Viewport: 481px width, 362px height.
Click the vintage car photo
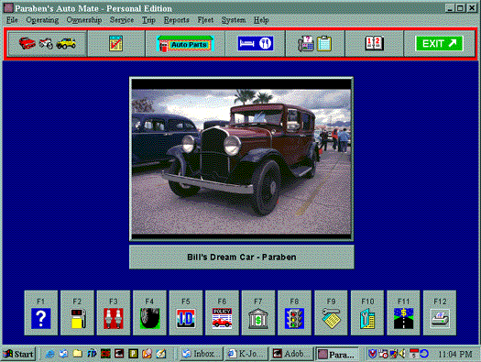(242, 159)
